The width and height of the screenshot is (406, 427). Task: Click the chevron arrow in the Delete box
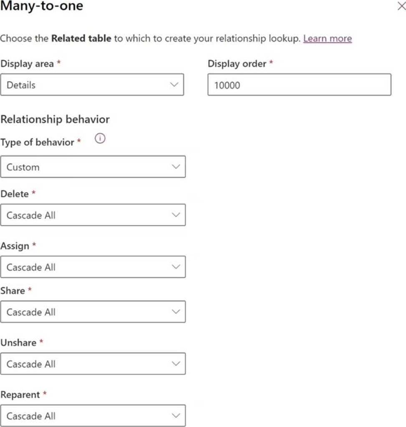[x=176, y=215]
